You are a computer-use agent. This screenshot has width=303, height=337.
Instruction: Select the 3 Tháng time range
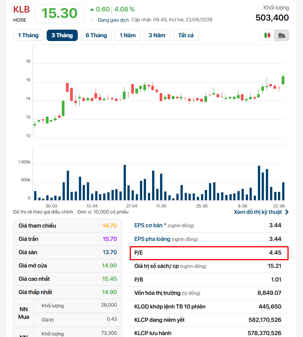[x=62, y=35]
